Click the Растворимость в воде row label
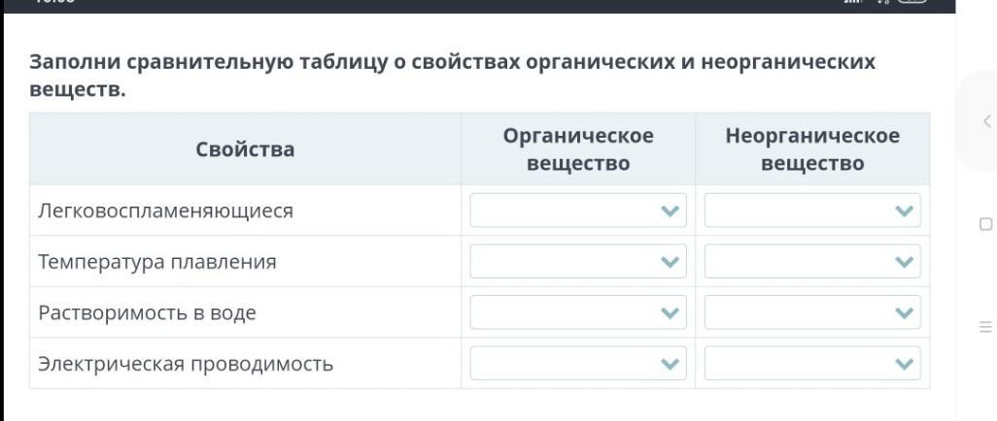Viewport: 997px width, 421px height. click(148, 313)
